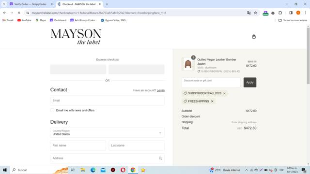Select the Checkout MAYSON the label tab
The image size is (310, 174).
tap(78, 4)
